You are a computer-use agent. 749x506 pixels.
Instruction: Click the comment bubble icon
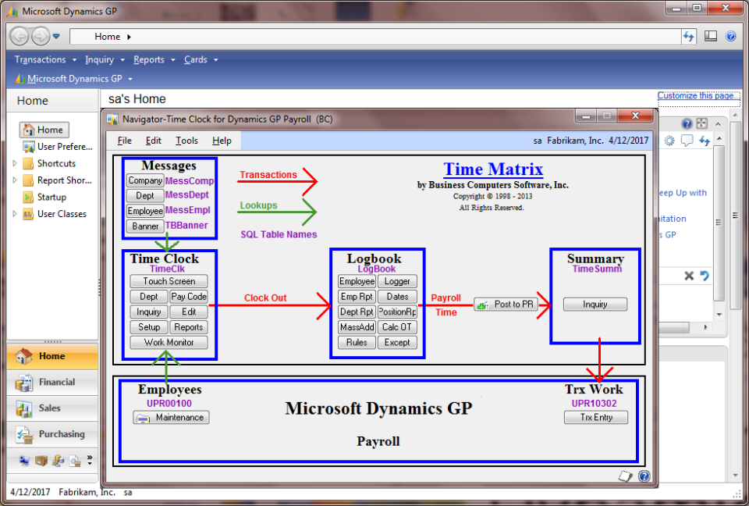pos(687,140)
